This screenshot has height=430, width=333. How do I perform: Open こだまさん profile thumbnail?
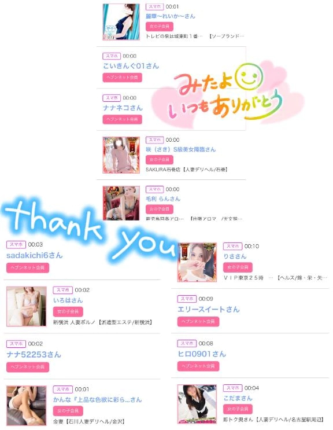pyautogui.click(x=197, y=404)
